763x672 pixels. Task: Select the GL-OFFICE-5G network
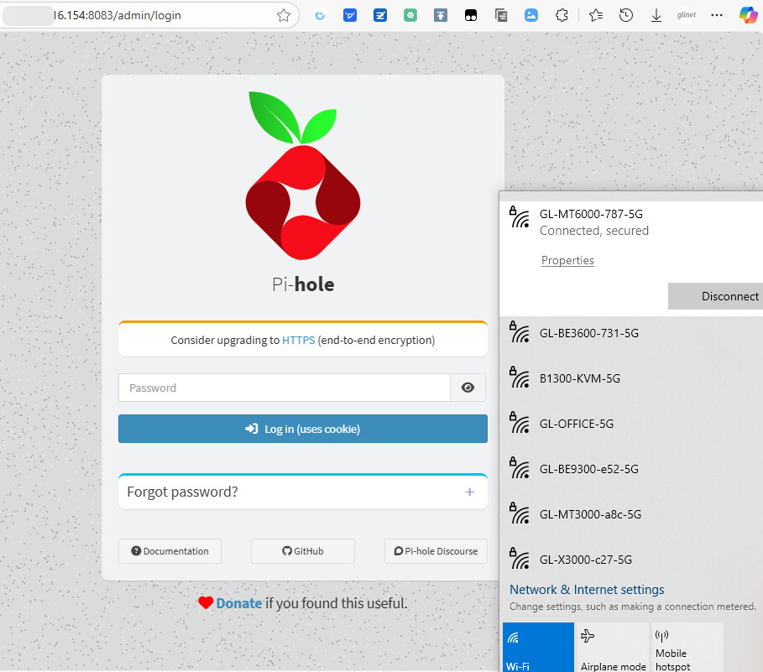click(577, 424)
